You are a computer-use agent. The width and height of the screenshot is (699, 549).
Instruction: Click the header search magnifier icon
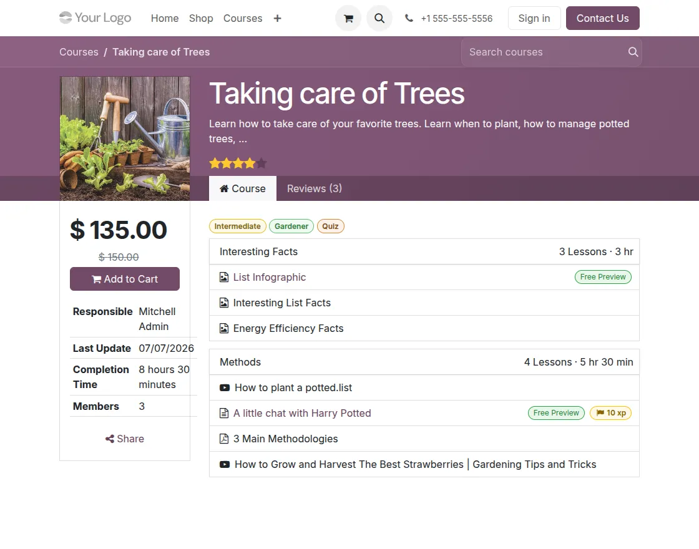[x=379, y=18]
